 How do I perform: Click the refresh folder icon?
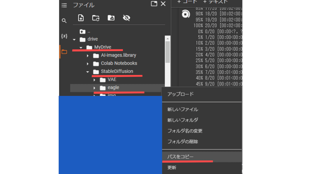96,18
